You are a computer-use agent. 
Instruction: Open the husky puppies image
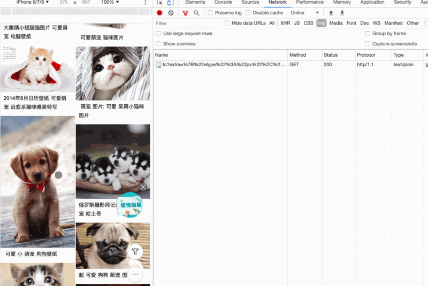[113, 161]
